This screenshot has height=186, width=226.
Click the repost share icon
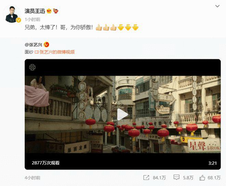[146, 177]
